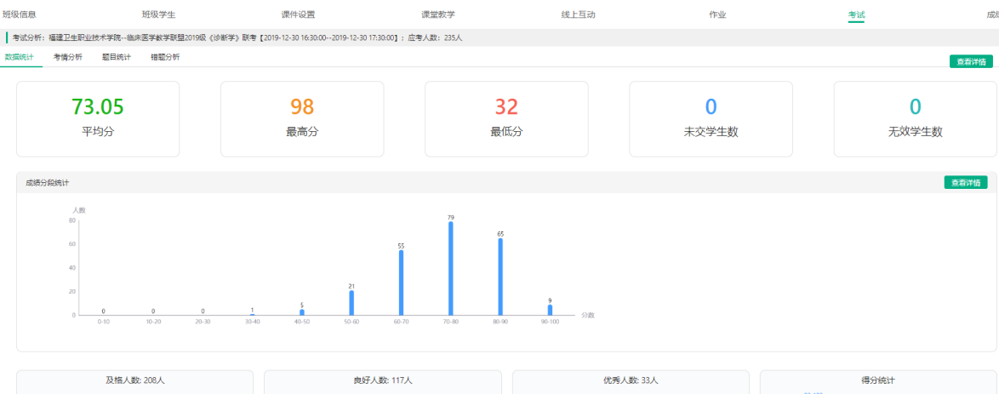The width and height of the screenshot is (999, 394).
Task: Go to the 课件设置 tab
Action: [x=298, y=14]
